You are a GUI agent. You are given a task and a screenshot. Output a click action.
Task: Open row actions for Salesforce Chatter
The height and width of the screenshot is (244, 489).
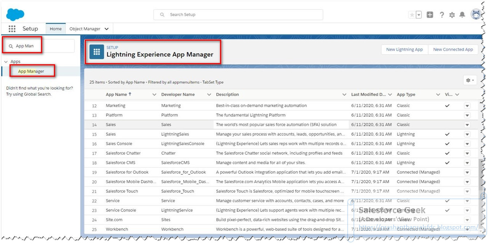467,153
